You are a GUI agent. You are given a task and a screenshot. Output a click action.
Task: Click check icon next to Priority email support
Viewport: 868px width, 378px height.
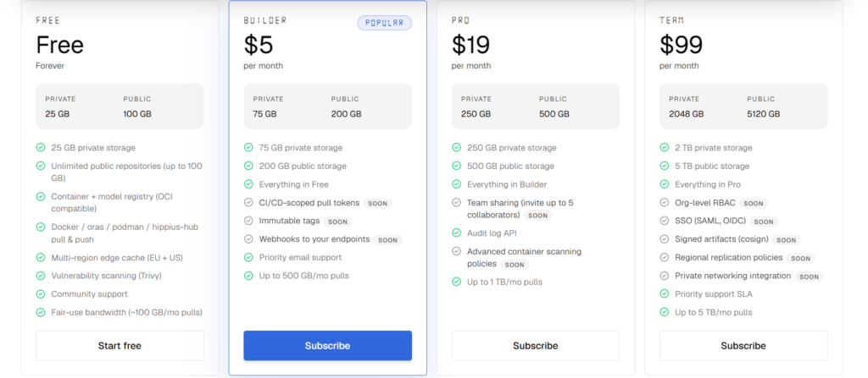click(x=248, y=258)
